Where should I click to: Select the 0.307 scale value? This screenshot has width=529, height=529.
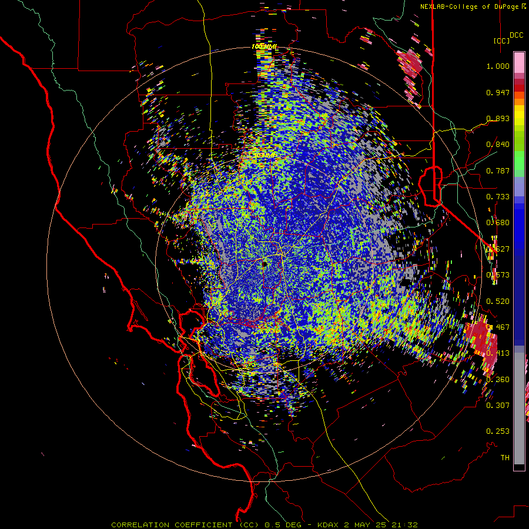click(498, 405)
